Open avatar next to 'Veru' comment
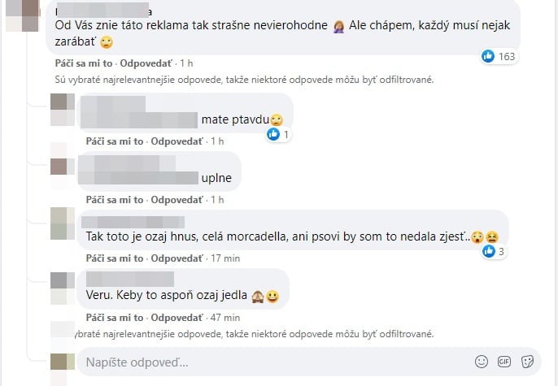The image size is (558, 386). [63, 288]
